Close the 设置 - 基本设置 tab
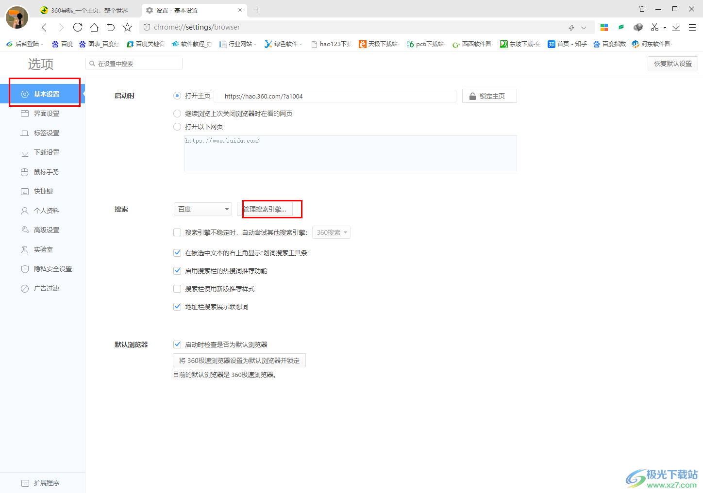Image resolution: width=703 pixels, height=493 pixels. [x=240, y=10]
